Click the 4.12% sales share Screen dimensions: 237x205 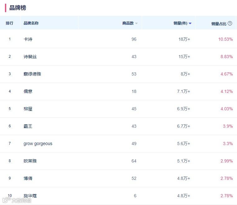pyautogui.click(x=226, y=91)
